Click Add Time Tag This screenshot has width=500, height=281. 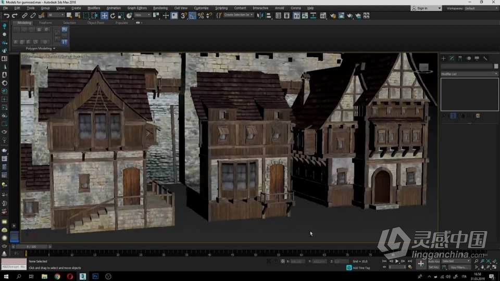click(x=361, y=268)
